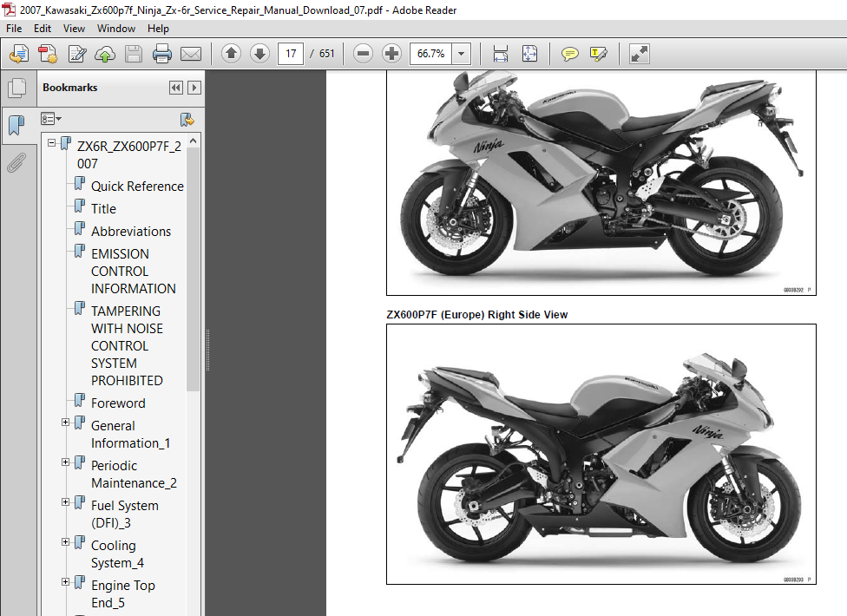Click the Create PDF online icon

tap(48, 54)
